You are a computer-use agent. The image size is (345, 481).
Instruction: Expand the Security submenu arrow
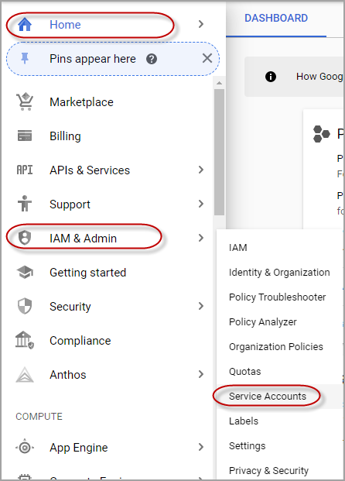tap(201, 306)
